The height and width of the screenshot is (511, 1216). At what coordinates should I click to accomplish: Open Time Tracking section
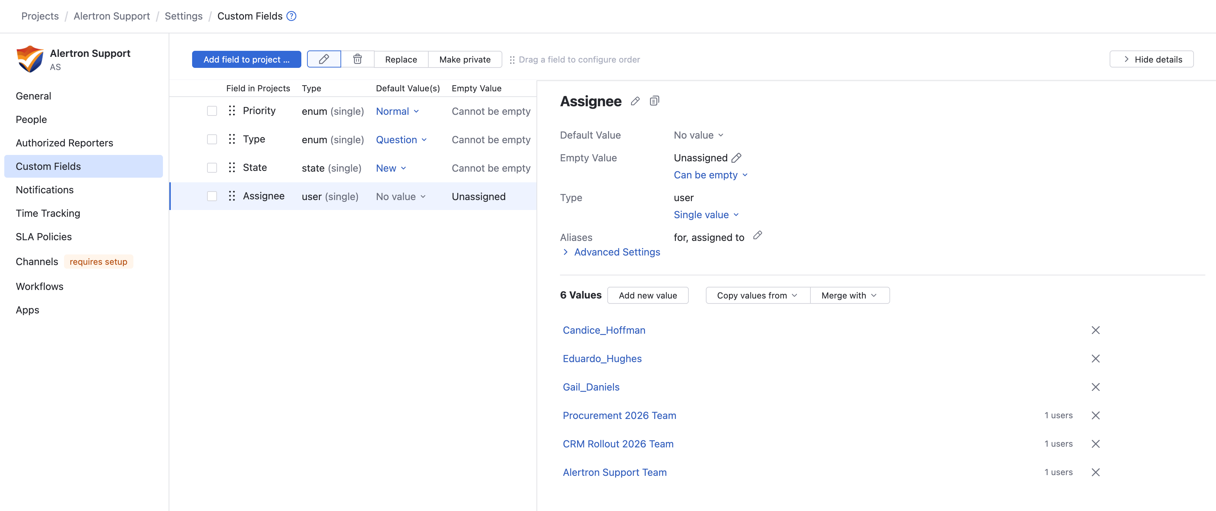point(48,214)
